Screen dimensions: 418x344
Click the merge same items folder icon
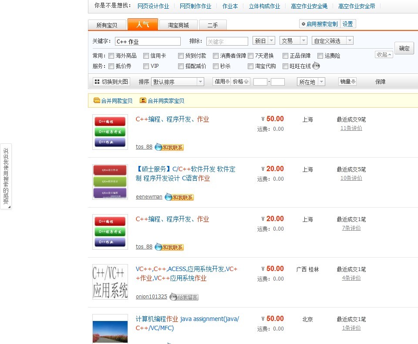tap(97, 100)
